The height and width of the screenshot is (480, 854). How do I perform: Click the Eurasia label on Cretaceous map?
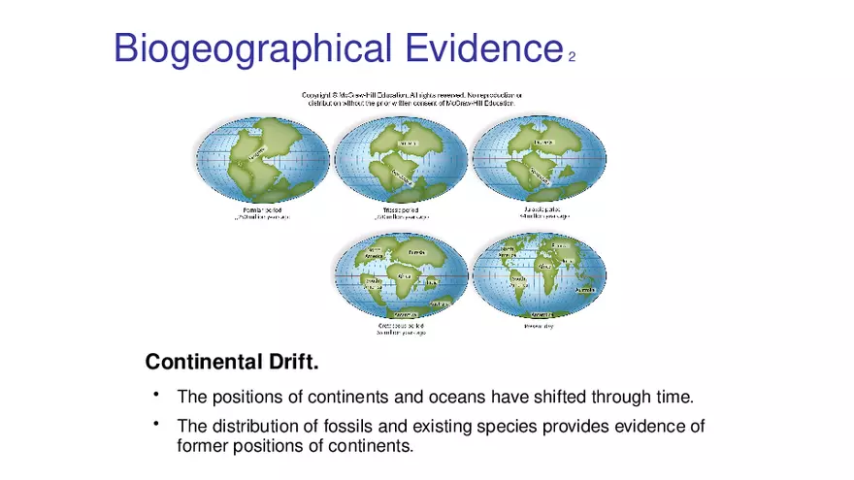(418, 253)
